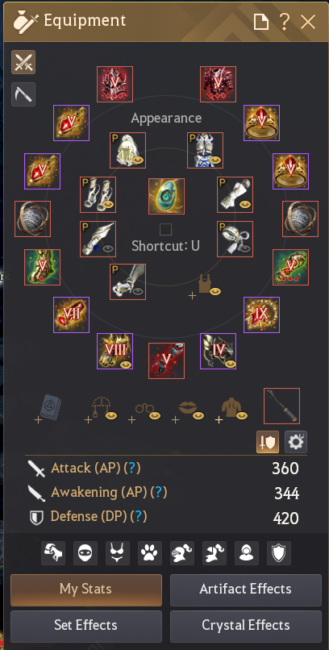
Task: Click the paw print pet icon
Action: (150, 553)
